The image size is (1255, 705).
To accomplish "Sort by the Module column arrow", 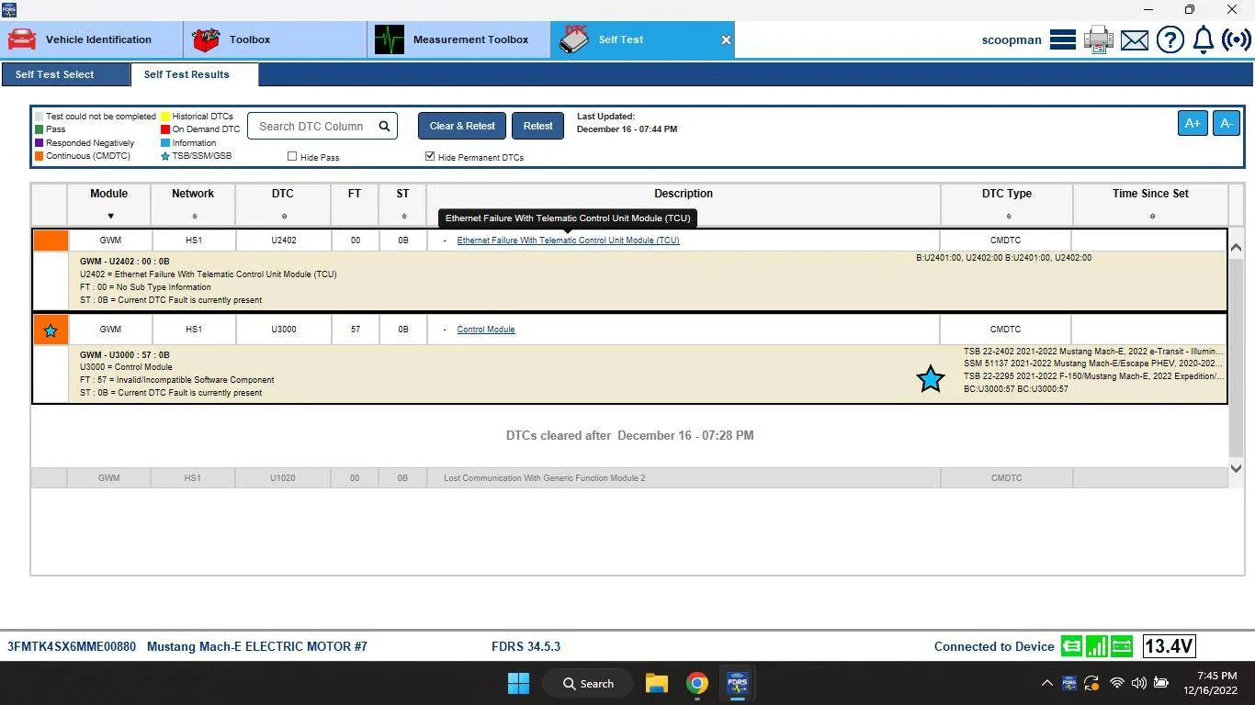I will click(110, 217).
